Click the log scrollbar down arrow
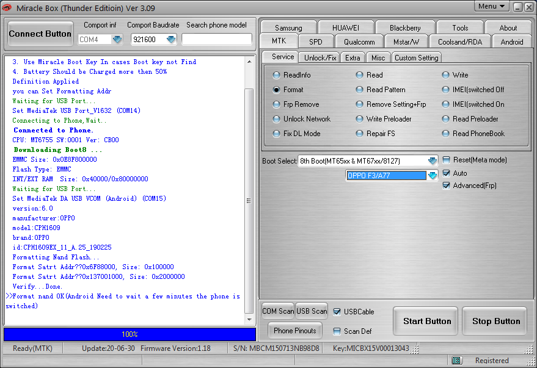This screenshot has width=537, height=368. click(249, 320)
